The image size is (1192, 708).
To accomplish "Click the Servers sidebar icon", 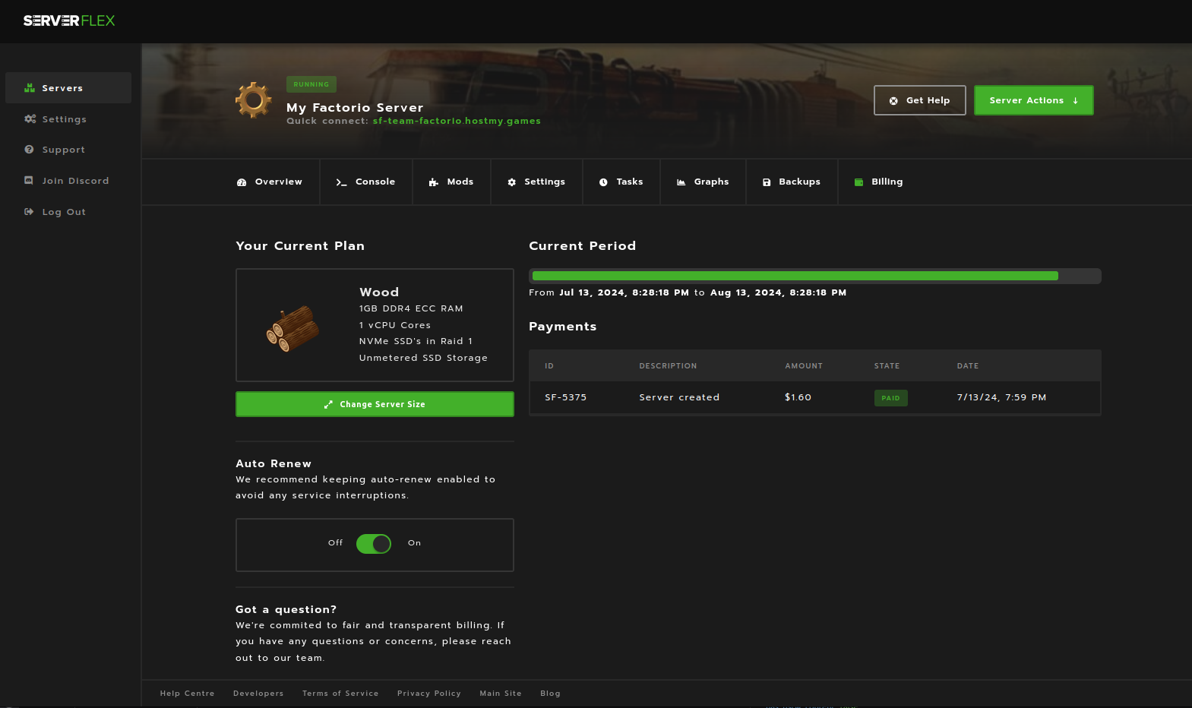I will pos(30,88).
